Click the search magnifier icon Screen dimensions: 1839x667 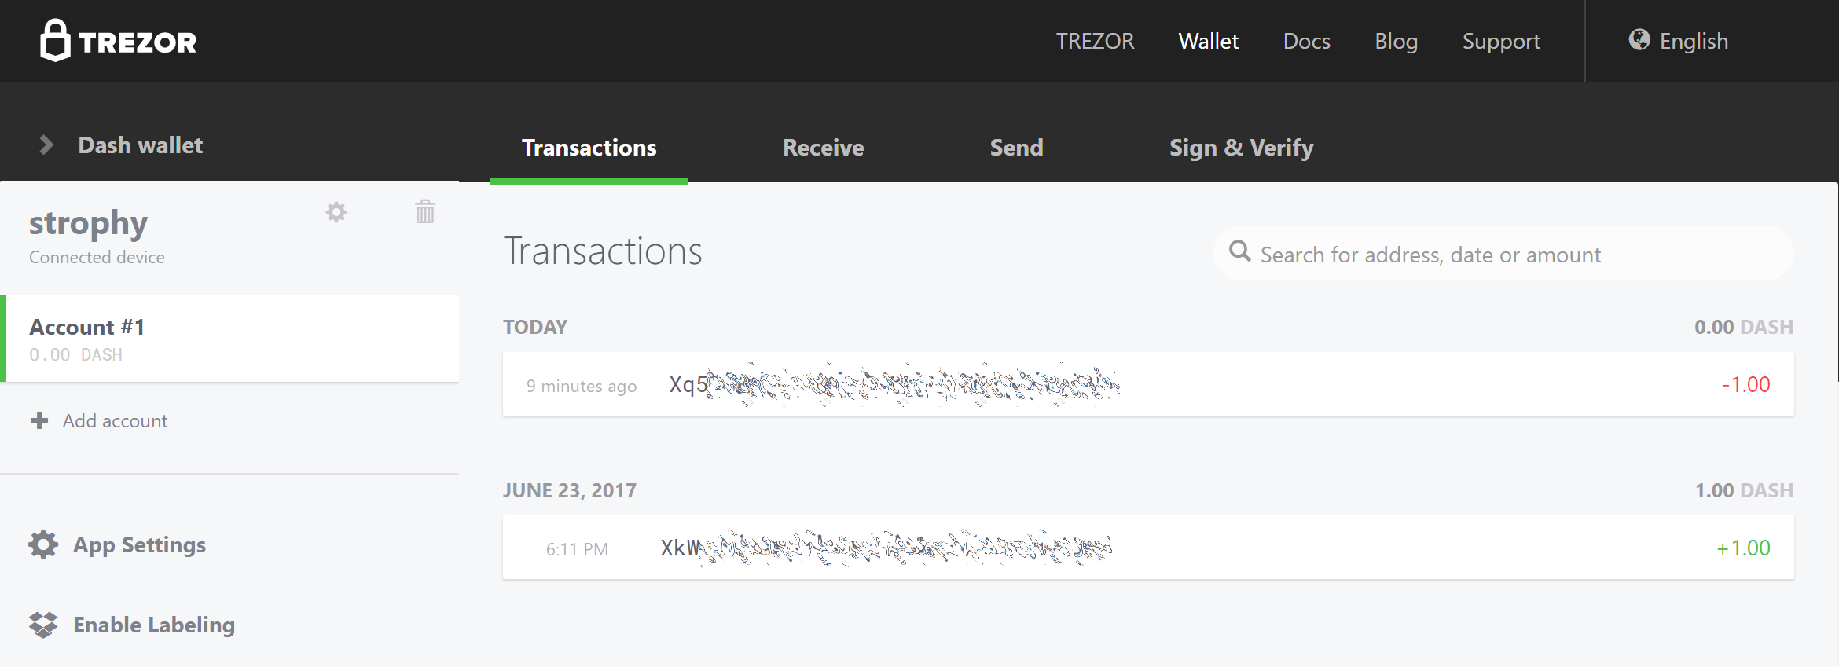click(1239, 251)
